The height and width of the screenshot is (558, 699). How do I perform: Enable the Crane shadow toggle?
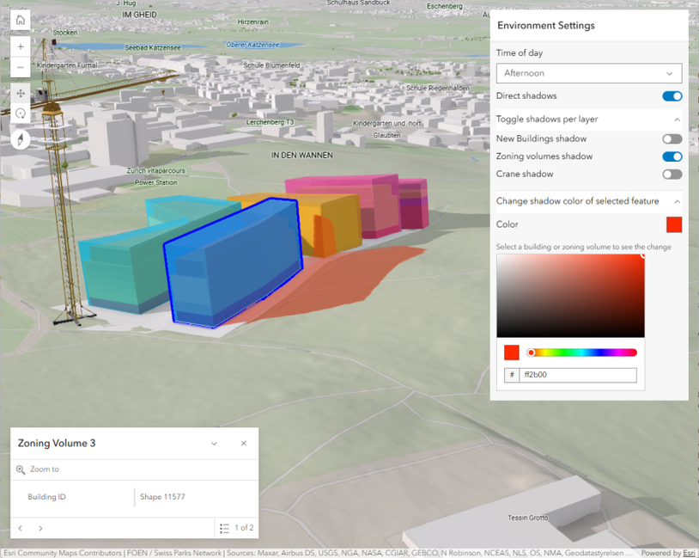point(672,175)
